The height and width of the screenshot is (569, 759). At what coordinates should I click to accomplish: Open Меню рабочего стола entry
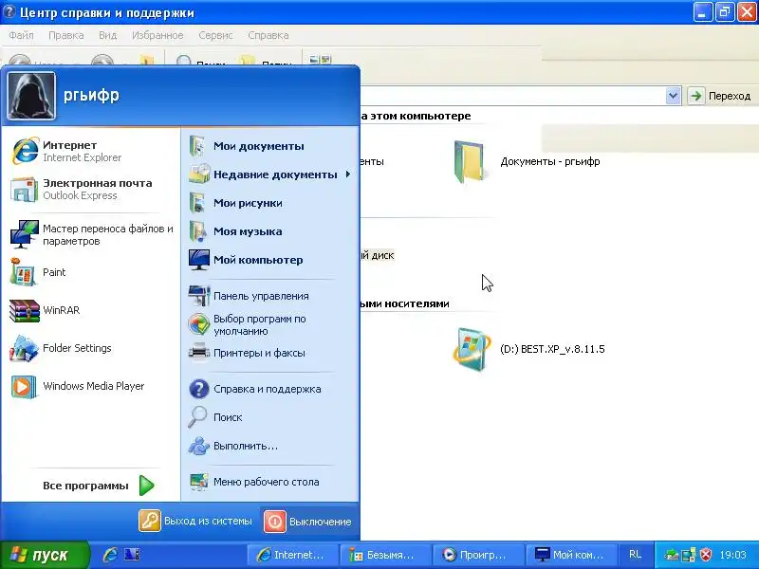point(270,482)
